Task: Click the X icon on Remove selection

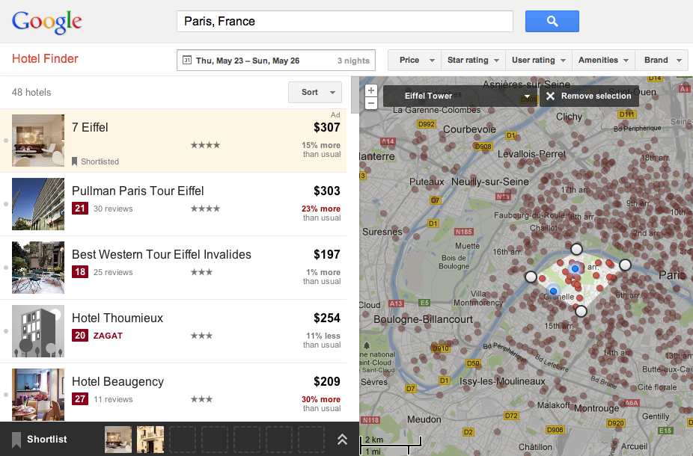Action: coord(550,96)
